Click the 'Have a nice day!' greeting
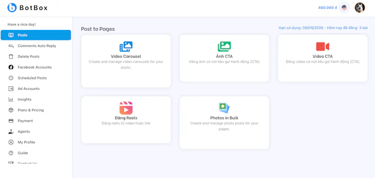The height and width of the screenshot is (178, 375). pos(22,24)
